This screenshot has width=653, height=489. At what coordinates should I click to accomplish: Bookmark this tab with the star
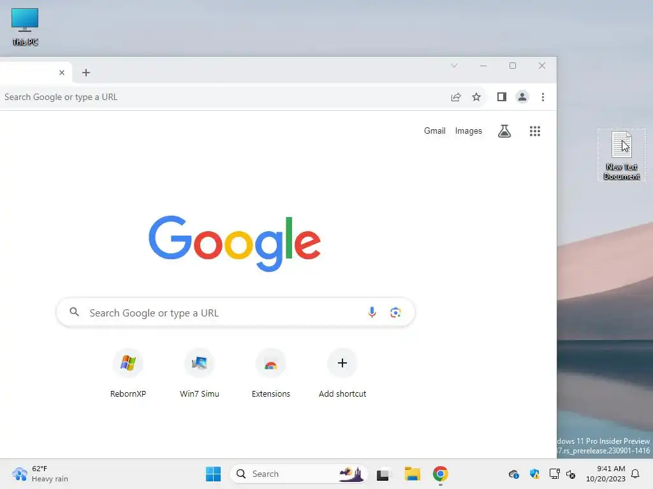[476, 97]
